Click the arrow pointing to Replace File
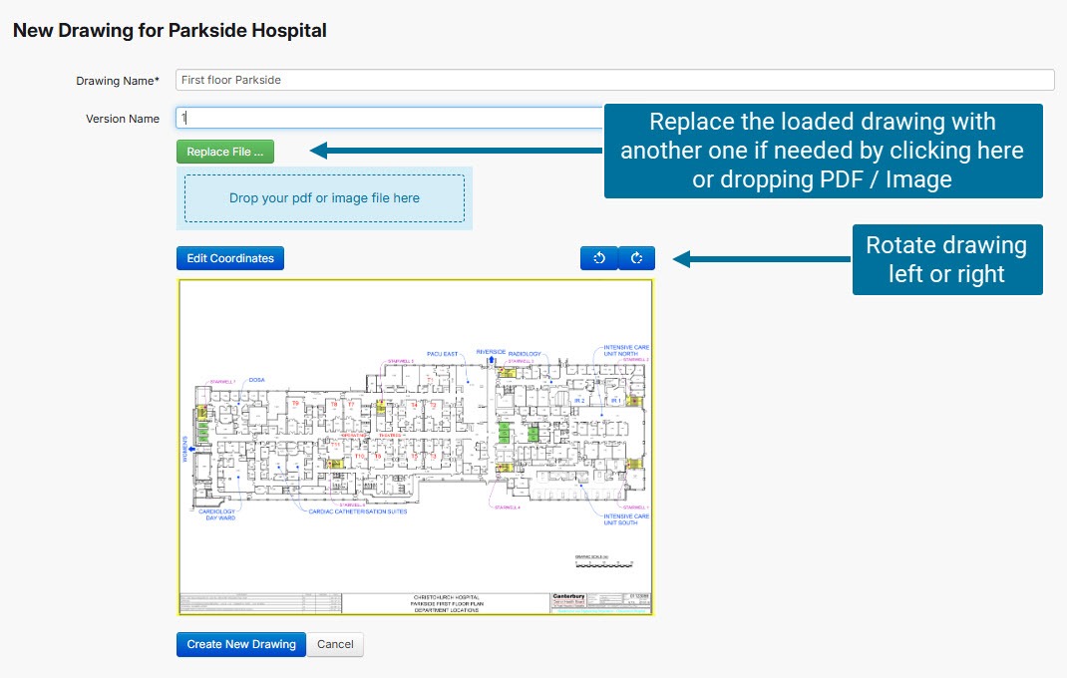Image resolution: width=1067 pixels, height=678 pixels. pyautogui.click(x=457, y=152)
